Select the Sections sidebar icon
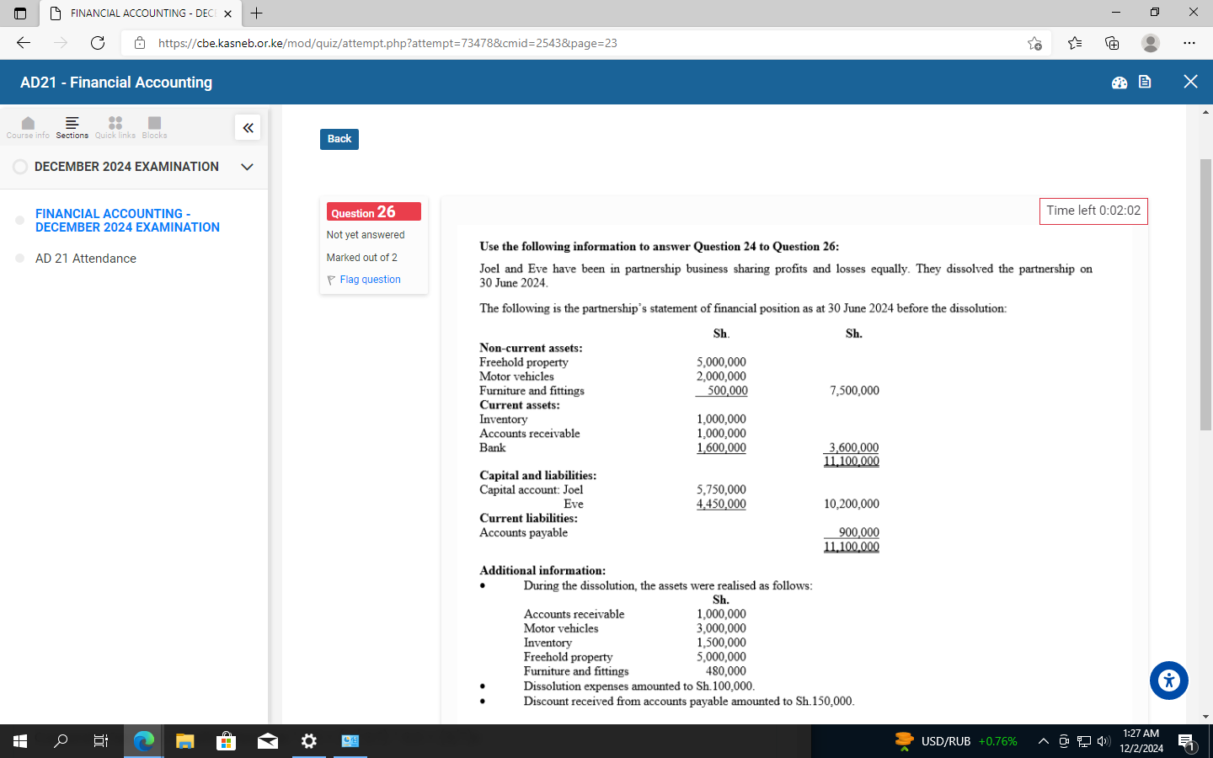 click(72, 127)
